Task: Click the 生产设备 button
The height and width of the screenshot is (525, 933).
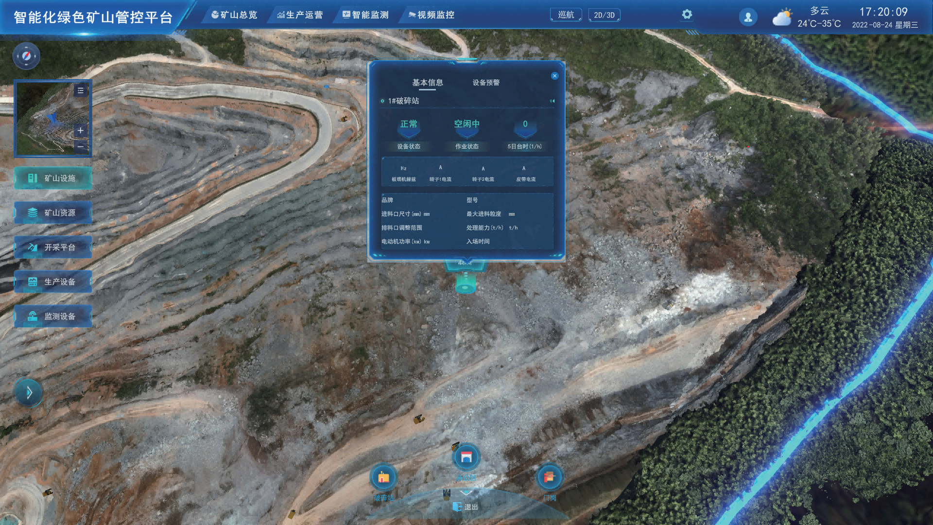Action: [x=53, y=282]
